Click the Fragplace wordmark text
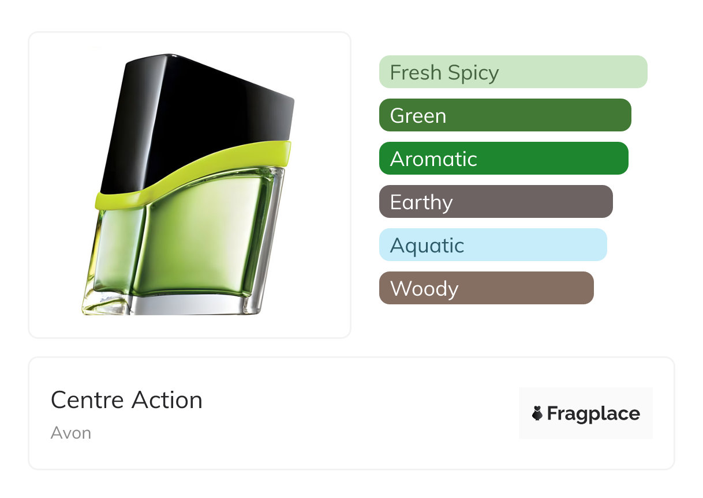Viewport: 703px width, 498px height. pos(593,414)
